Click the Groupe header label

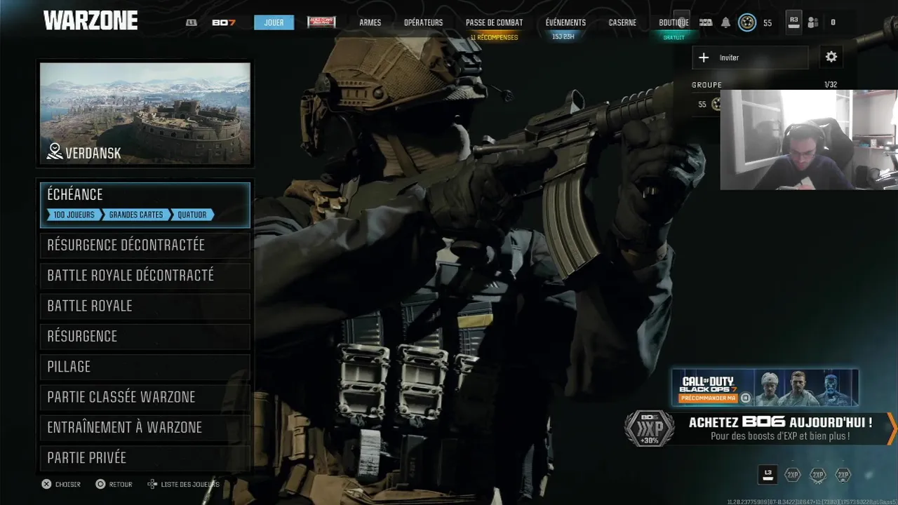(x=706, y=85)
